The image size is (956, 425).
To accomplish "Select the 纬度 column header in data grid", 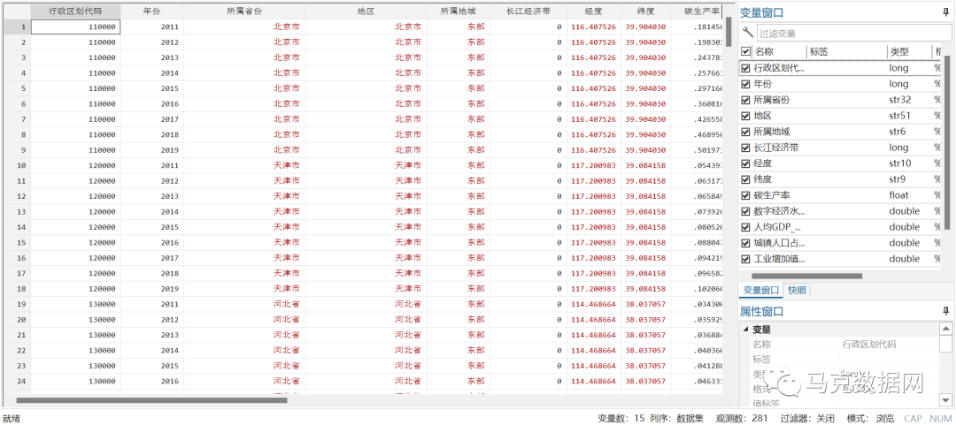I will 645,11.
